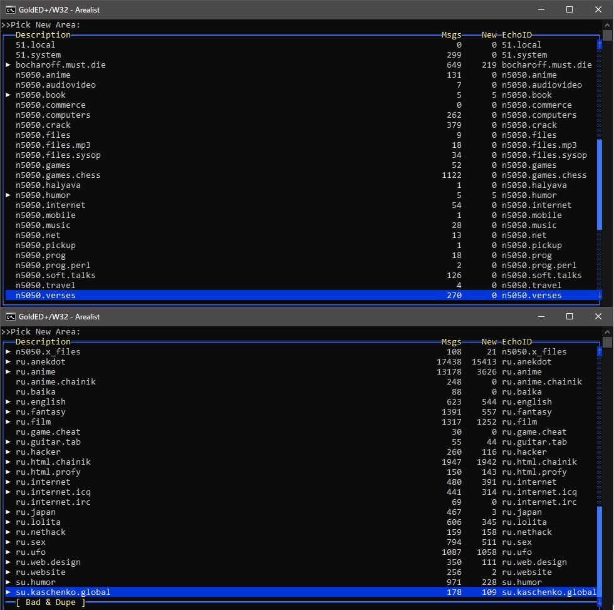Click the marker arrow beside ru.fantasy
Image resolution: width=614 pixels, height=610 pixels.
click(8, 412)
